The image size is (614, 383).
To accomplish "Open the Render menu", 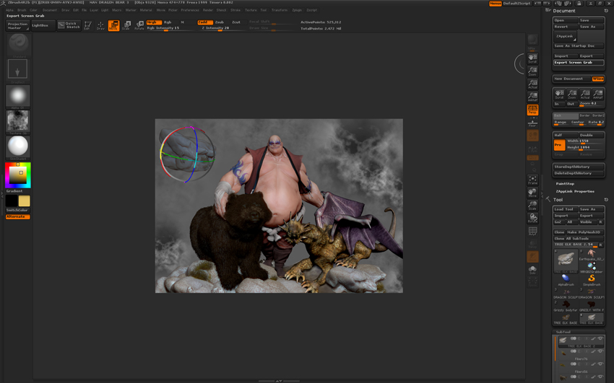I will coord(208,10).
